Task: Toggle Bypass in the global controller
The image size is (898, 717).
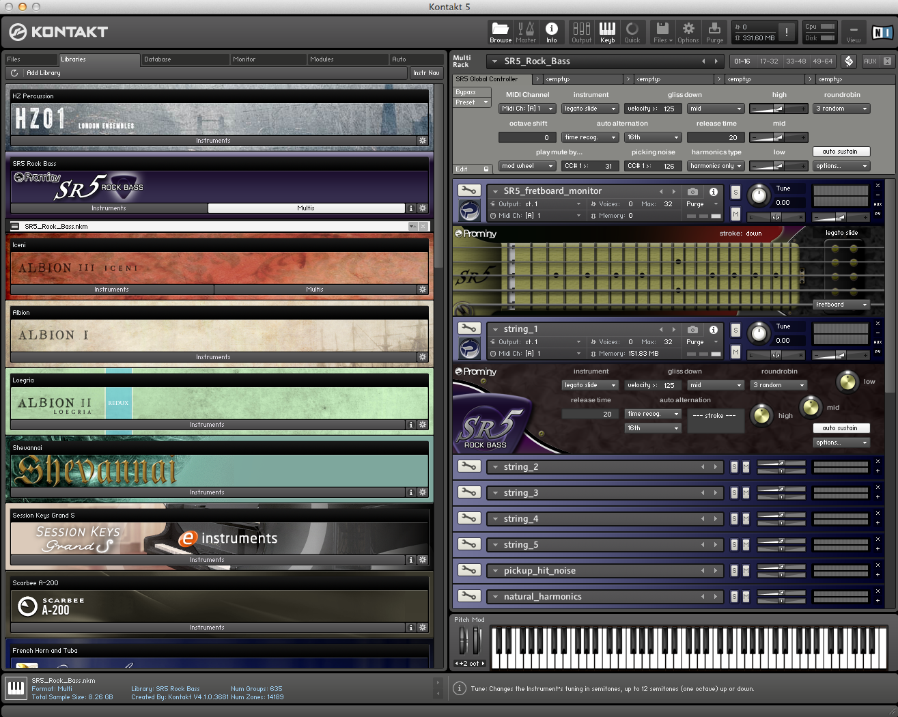Action: click(471, 92)
